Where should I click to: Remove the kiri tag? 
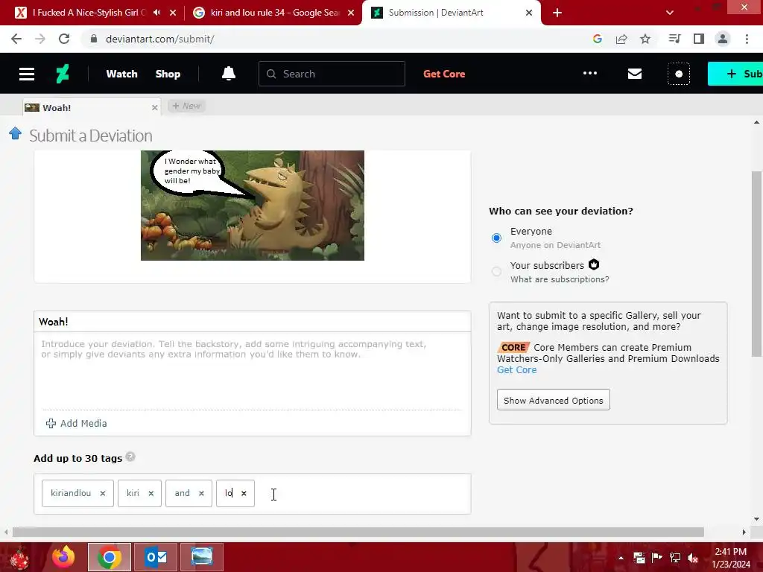coord(151,493)
